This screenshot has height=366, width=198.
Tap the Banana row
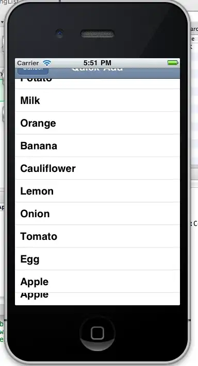(97, 145)
